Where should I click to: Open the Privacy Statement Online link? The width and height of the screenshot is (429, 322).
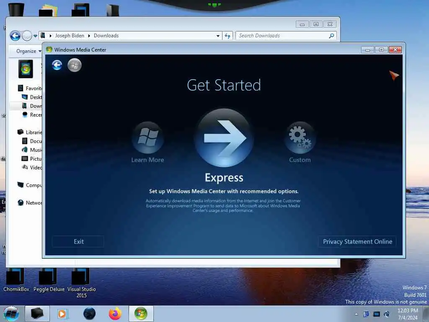point(357,241)
